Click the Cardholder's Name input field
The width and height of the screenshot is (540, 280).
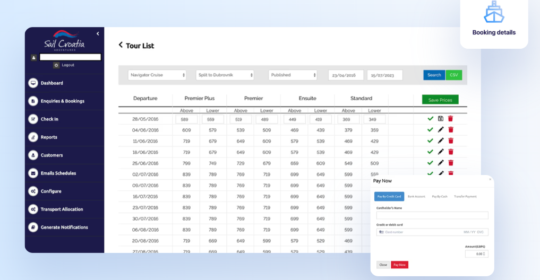[x=432, y=215]
